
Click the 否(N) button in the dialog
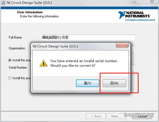click(x=114, y=83)
